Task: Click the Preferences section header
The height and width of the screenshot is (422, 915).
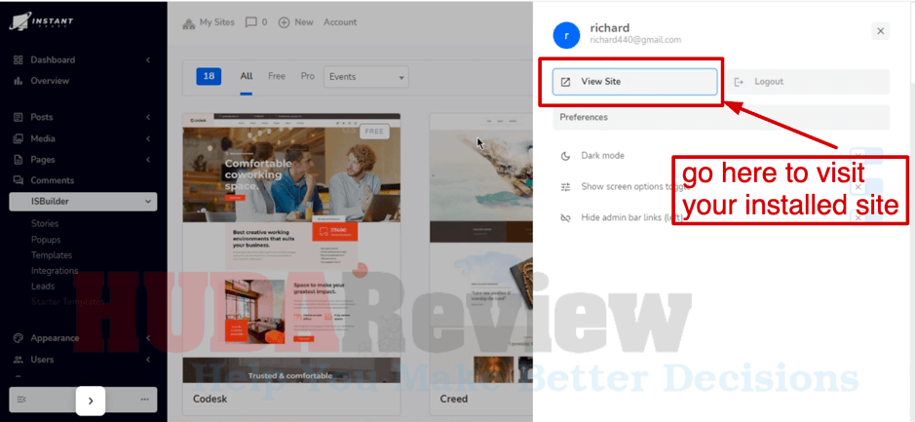Action: pyautogui.click(x=721, y=117)
